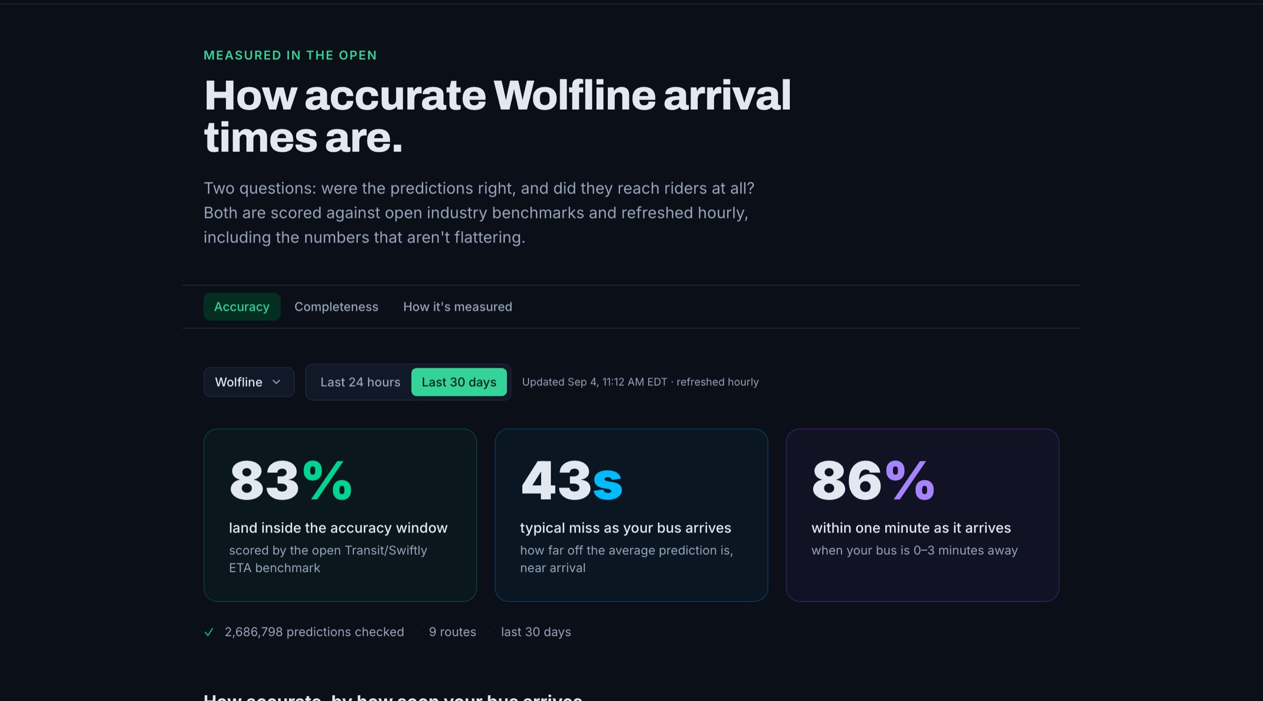This screenshot has width=1263, height=701.
Task: Click the last 30 days summary label
Action: [x=536, y=632]
